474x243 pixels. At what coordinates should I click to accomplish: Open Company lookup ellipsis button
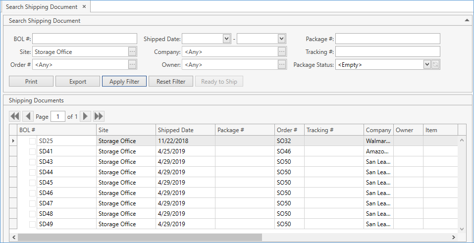282,51
